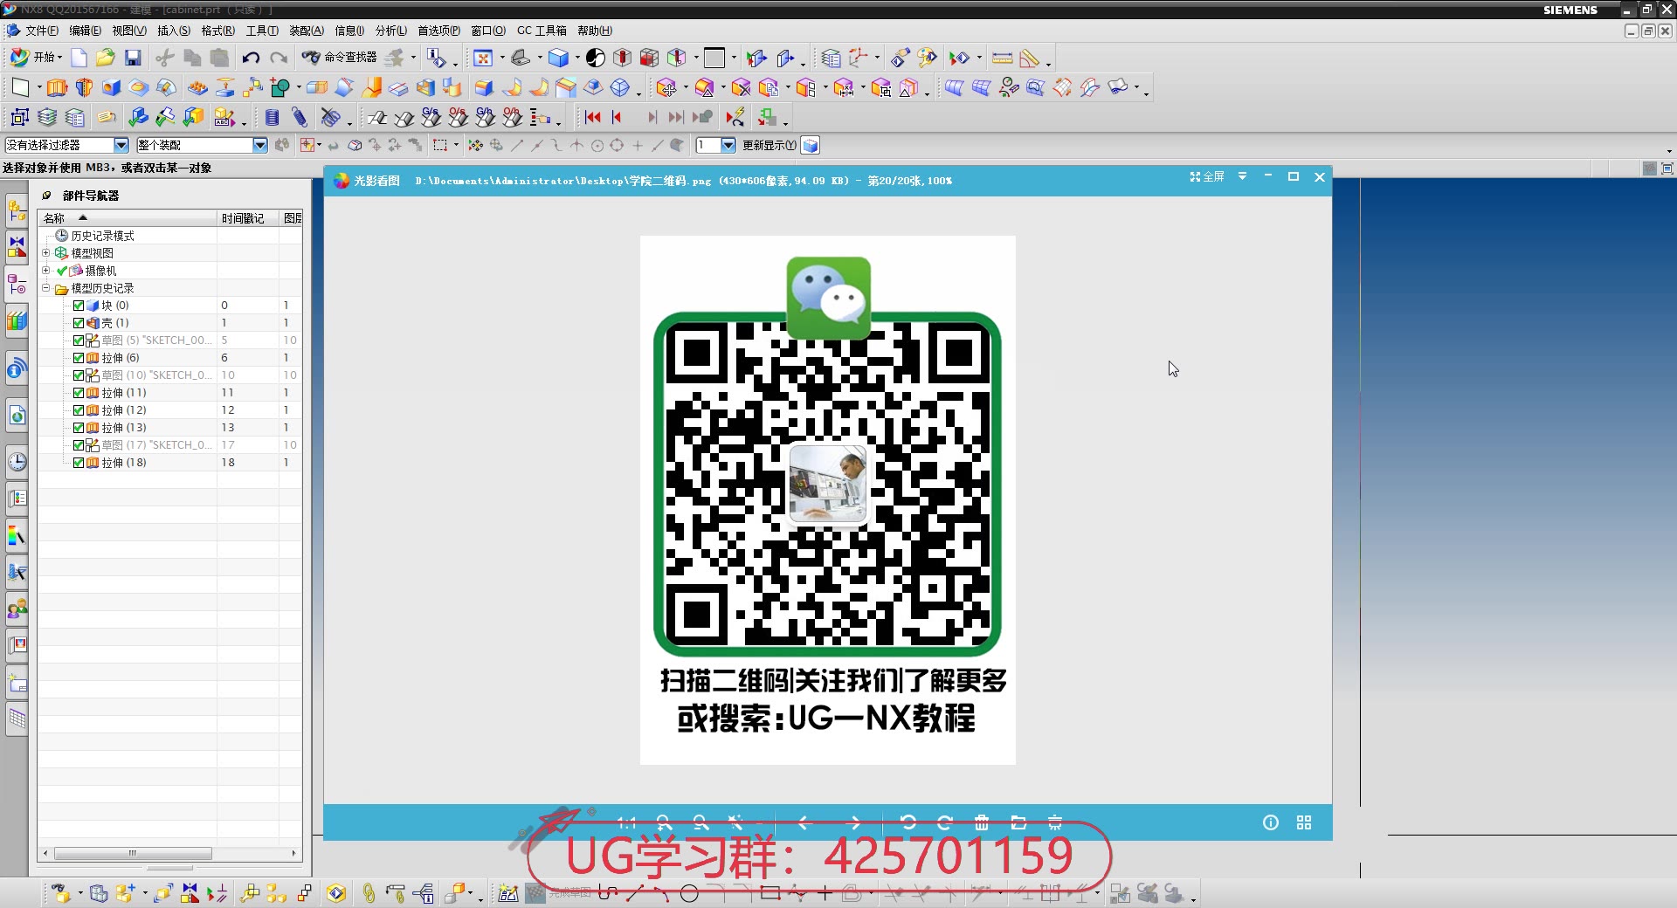Image resolution: width=1677 pixels, height=908 pixels.
Task: Select the 历史记录模式 tree item
Action: tap(102, 236)
